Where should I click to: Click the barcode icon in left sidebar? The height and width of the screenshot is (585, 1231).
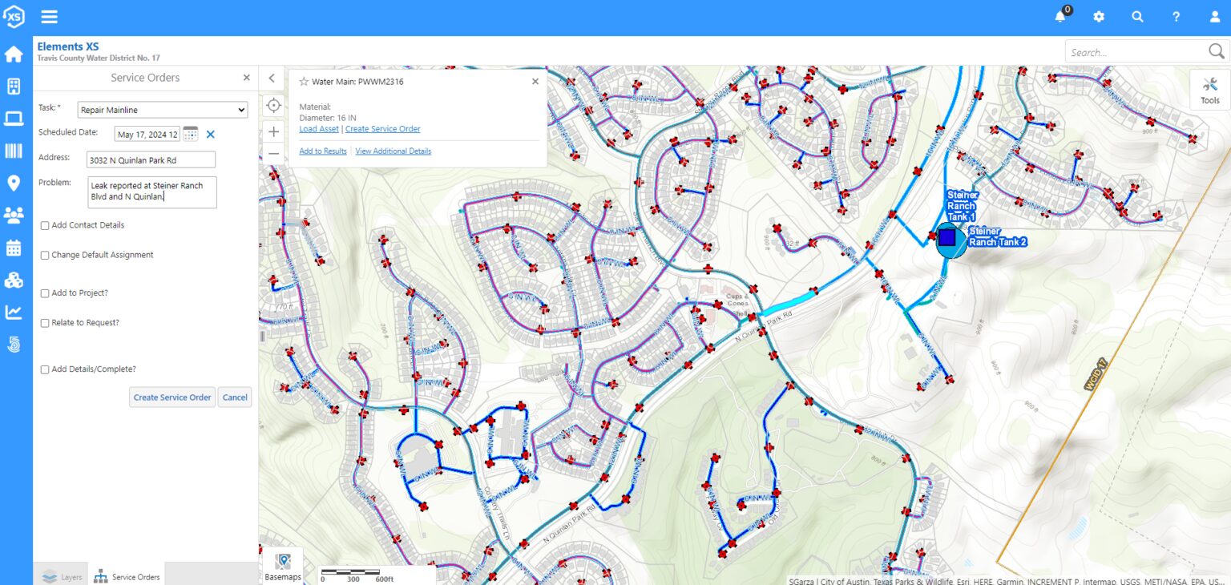[14, 151]
